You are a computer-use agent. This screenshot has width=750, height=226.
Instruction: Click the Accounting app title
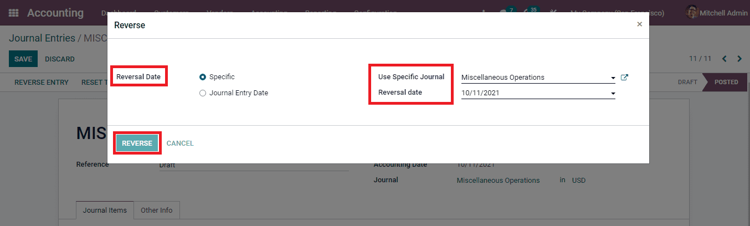[x=55, y=13]
